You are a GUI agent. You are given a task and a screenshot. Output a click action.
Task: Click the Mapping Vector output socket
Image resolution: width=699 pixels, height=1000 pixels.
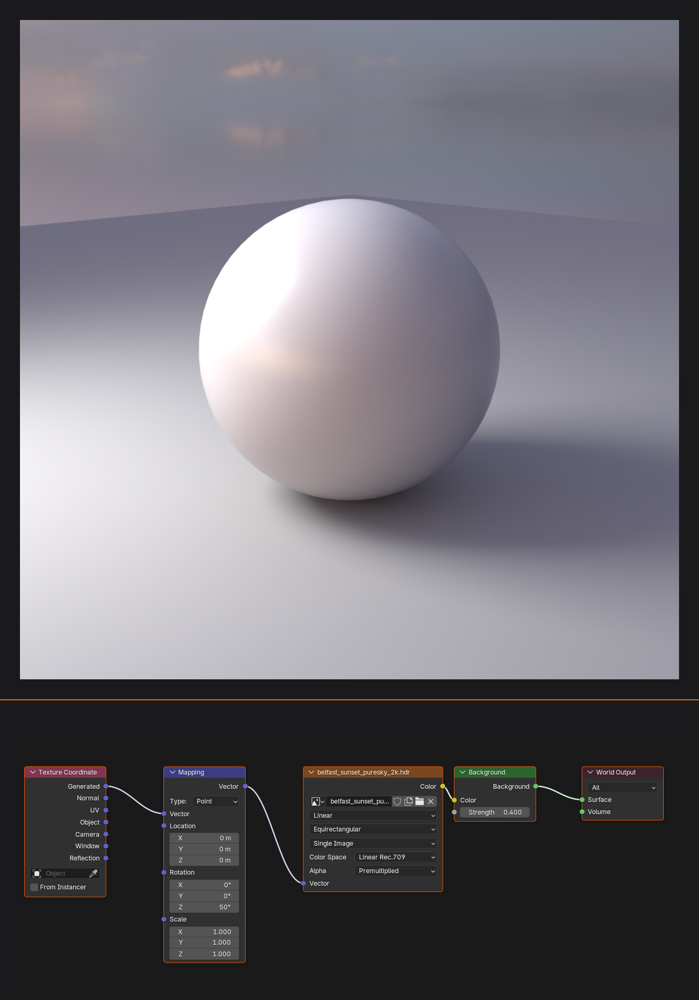click(x=245, y=786)
